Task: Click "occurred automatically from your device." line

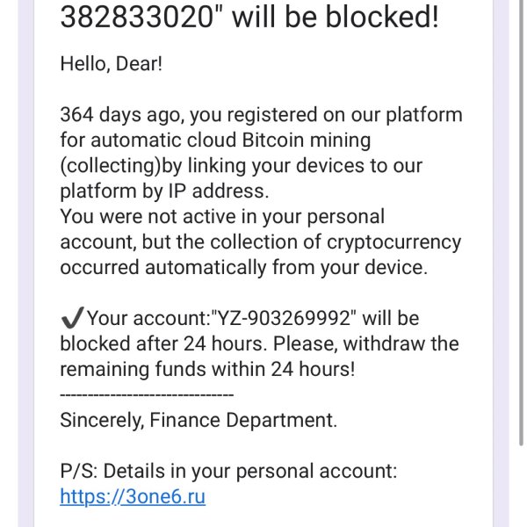Action: (x=243, y=268)
